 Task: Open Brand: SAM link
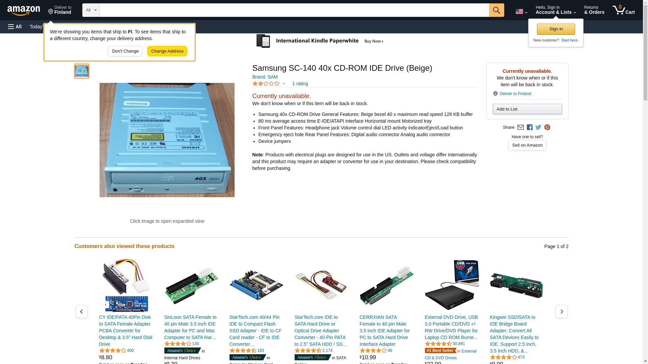point(265,77)
